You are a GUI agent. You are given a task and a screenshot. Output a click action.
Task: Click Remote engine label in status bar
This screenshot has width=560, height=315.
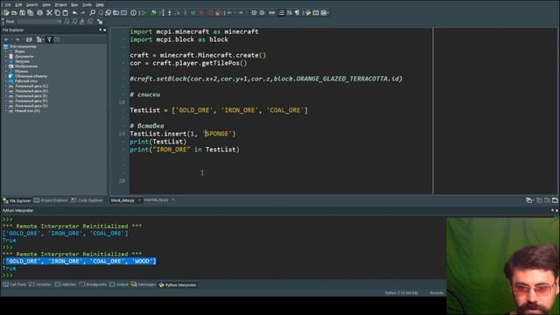437,293
